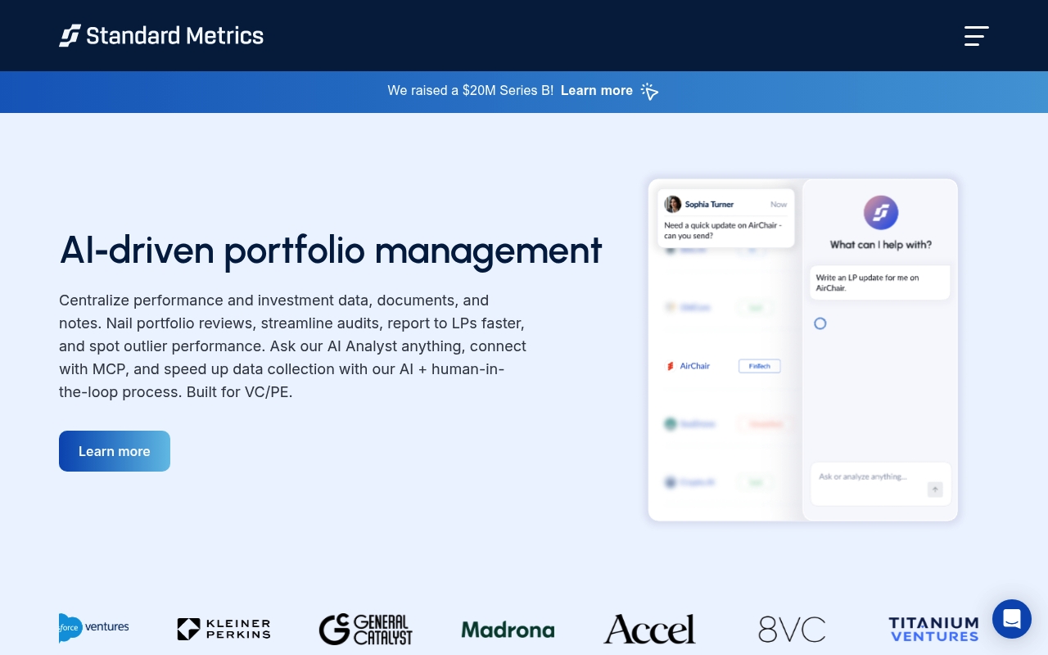Click "What can I help with?" heading
Image resolution: width=1048 pixels, height=655 pixels.
(x=881, y=244)
